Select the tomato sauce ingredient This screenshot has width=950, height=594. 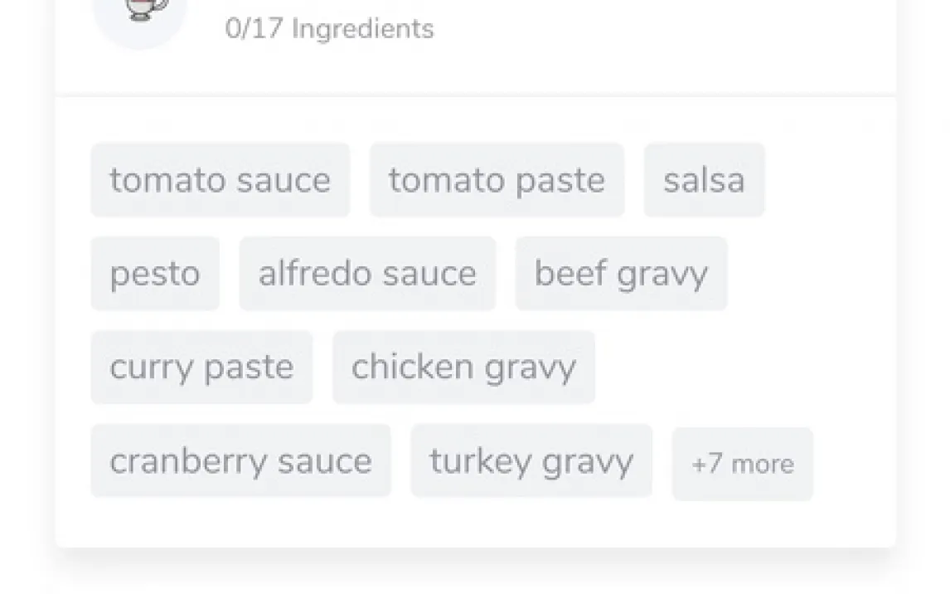(220, 180)
